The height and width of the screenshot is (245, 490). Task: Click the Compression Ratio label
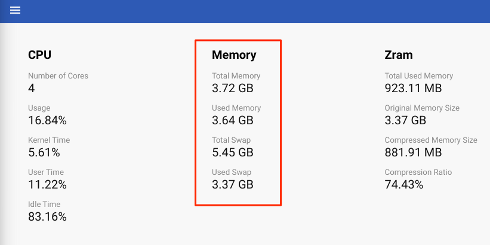click(418, 172)
